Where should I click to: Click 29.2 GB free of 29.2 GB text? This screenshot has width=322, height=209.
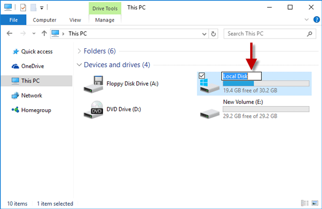pyautogui.click(x=250, y=116)
